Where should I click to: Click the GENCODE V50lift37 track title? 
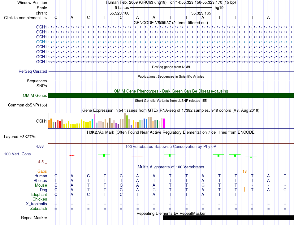coord(171,23)
